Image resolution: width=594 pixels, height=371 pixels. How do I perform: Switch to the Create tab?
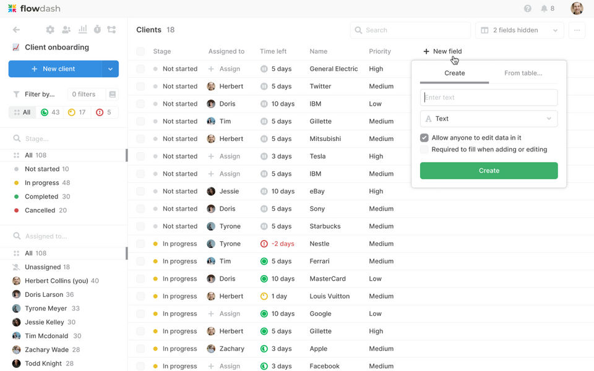(454, 74)
